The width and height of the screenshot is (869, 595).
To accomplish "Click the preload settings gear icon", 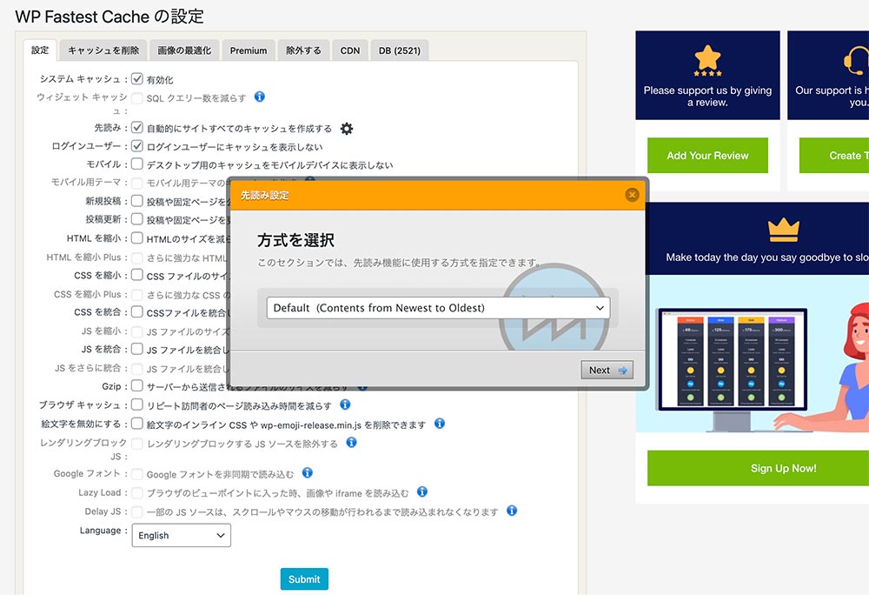I will [x=347, y=129].
